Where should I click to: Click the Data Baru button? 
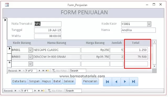coord(19,81)
